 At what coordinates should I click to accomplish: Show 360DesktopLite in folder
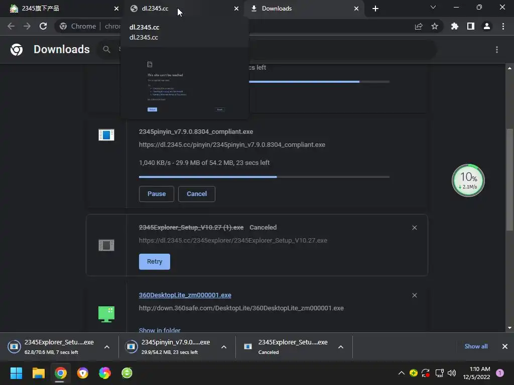click(160, 330)
